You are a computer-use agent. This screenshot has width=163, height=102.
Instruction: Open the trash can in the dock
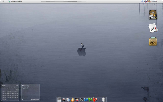click(x=104, y=99)
